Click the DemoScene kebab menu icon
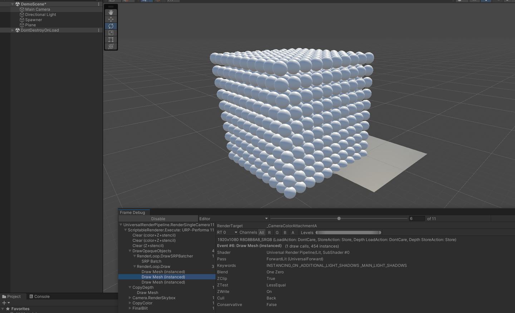 99,4
